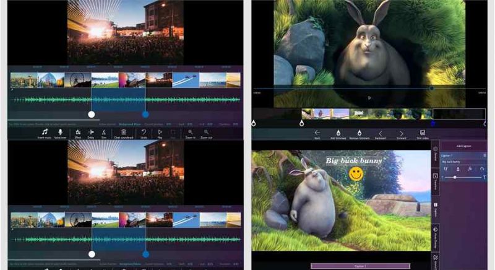Click the Insert music note icon

click(x=45, y=132)
